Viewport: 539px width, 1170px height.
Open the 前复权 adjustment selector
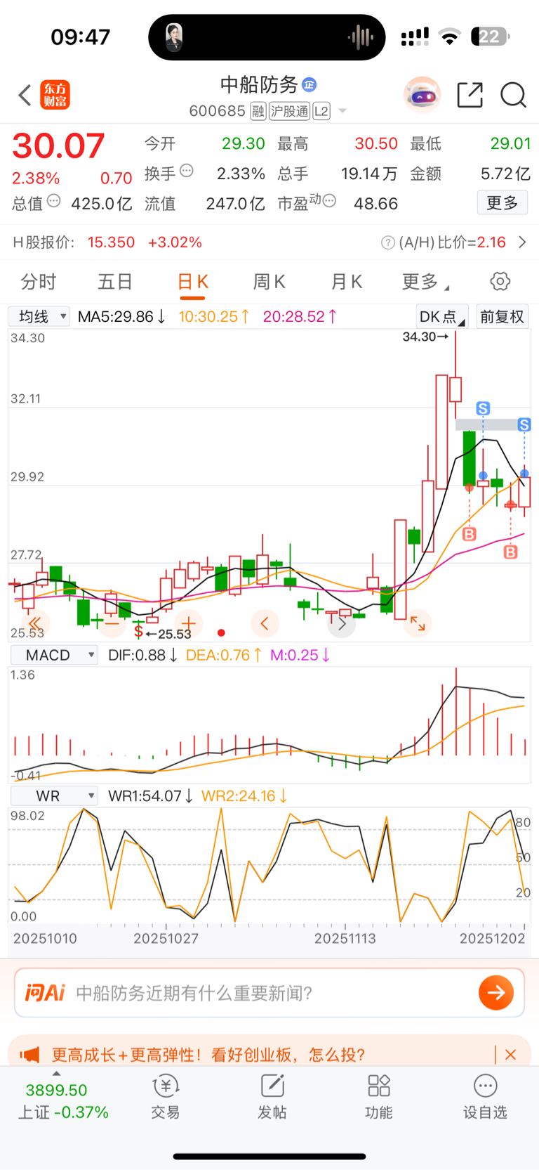502,316
